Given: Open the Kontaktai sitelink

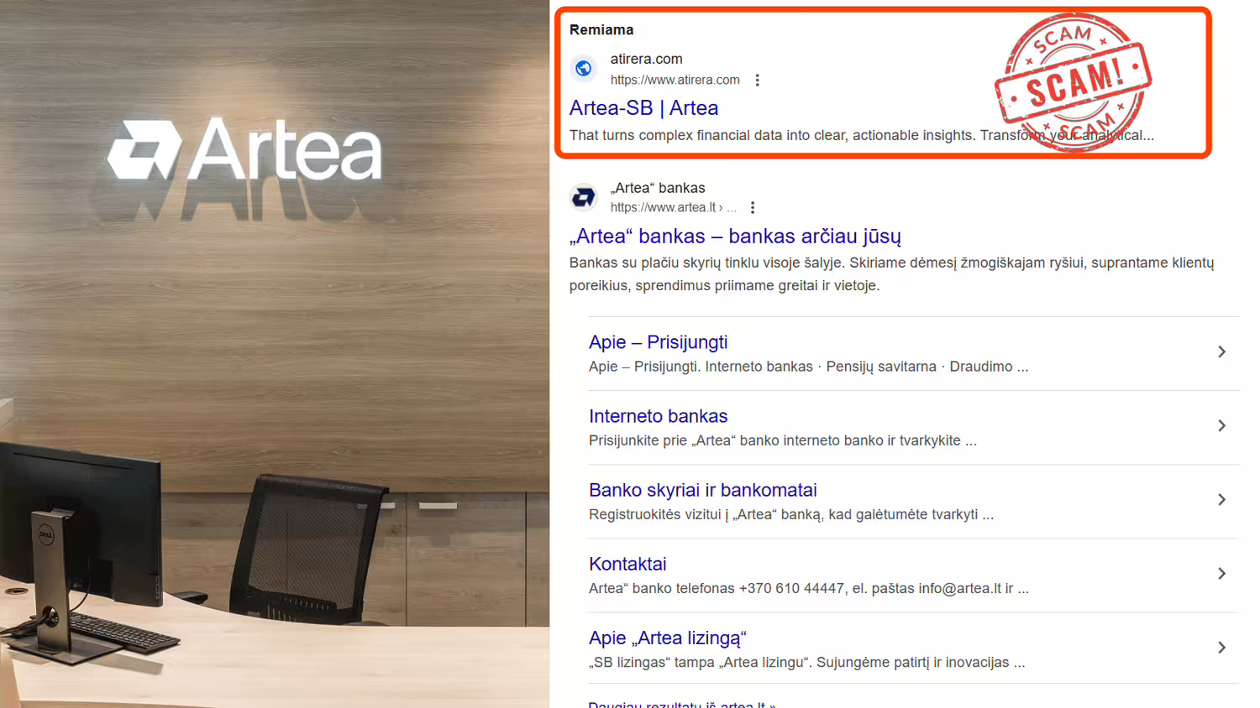Looking at the screenshot, I should [627, 564].
